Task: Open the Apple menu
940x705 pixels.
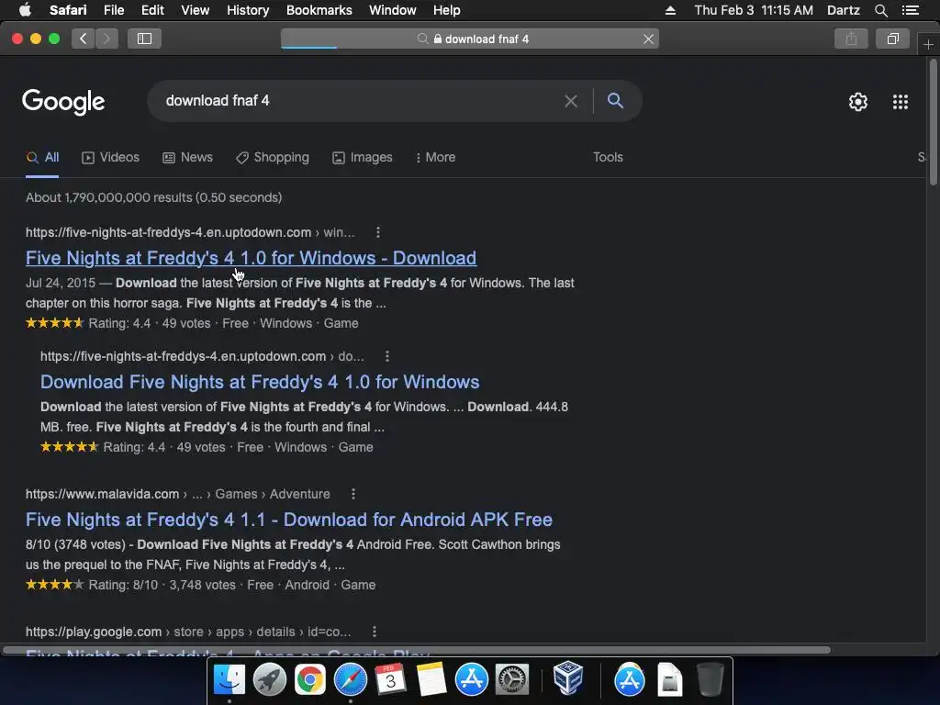Action: pos(25,10)
